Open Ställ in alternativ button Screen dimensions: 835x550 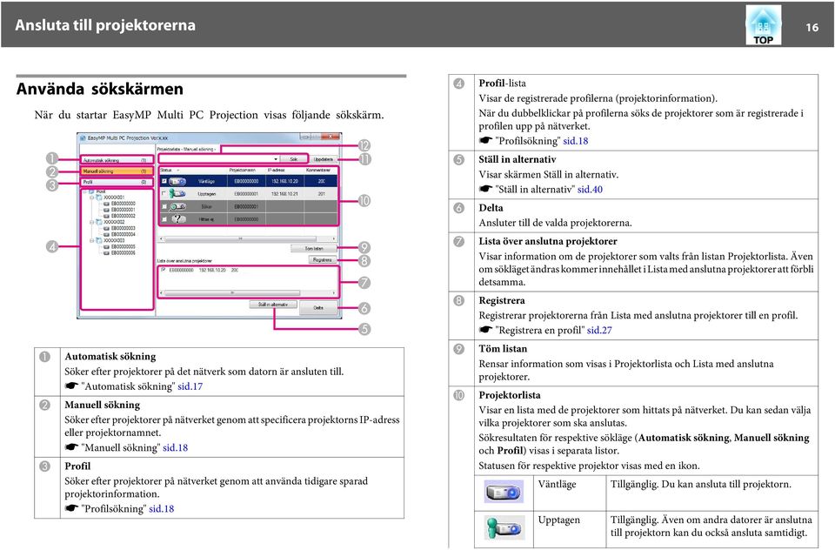[273, 305]
